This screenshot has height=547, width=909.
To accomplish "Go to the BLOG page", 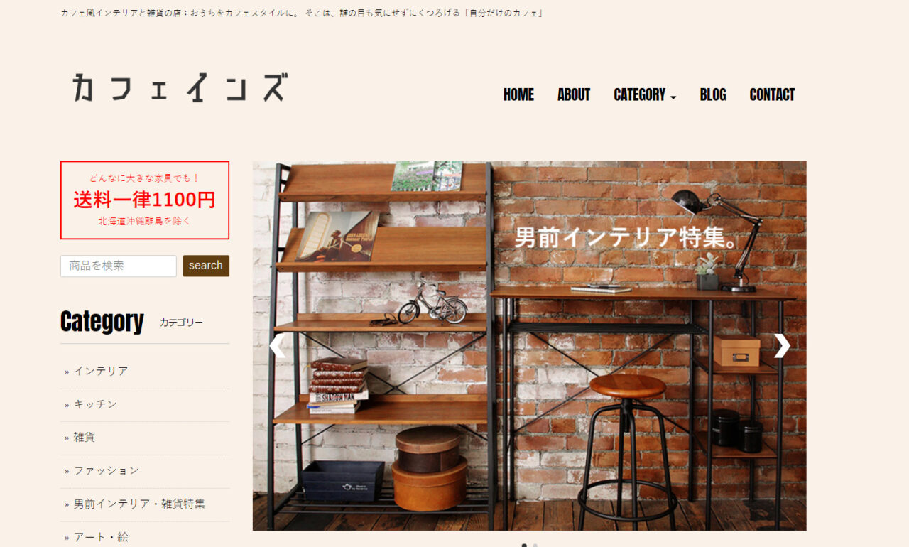I will 713,95.
